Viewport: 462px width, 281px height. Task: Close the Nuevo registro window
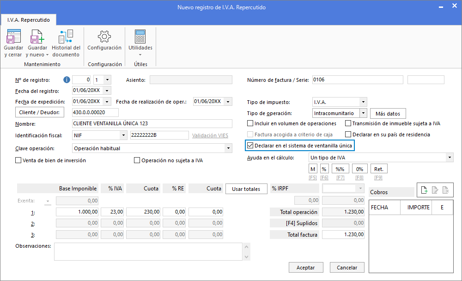pos(454,6)
